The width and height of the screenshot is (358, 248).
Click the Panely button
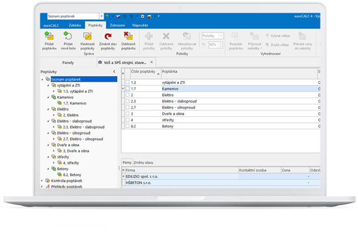(x=68, y=62)
